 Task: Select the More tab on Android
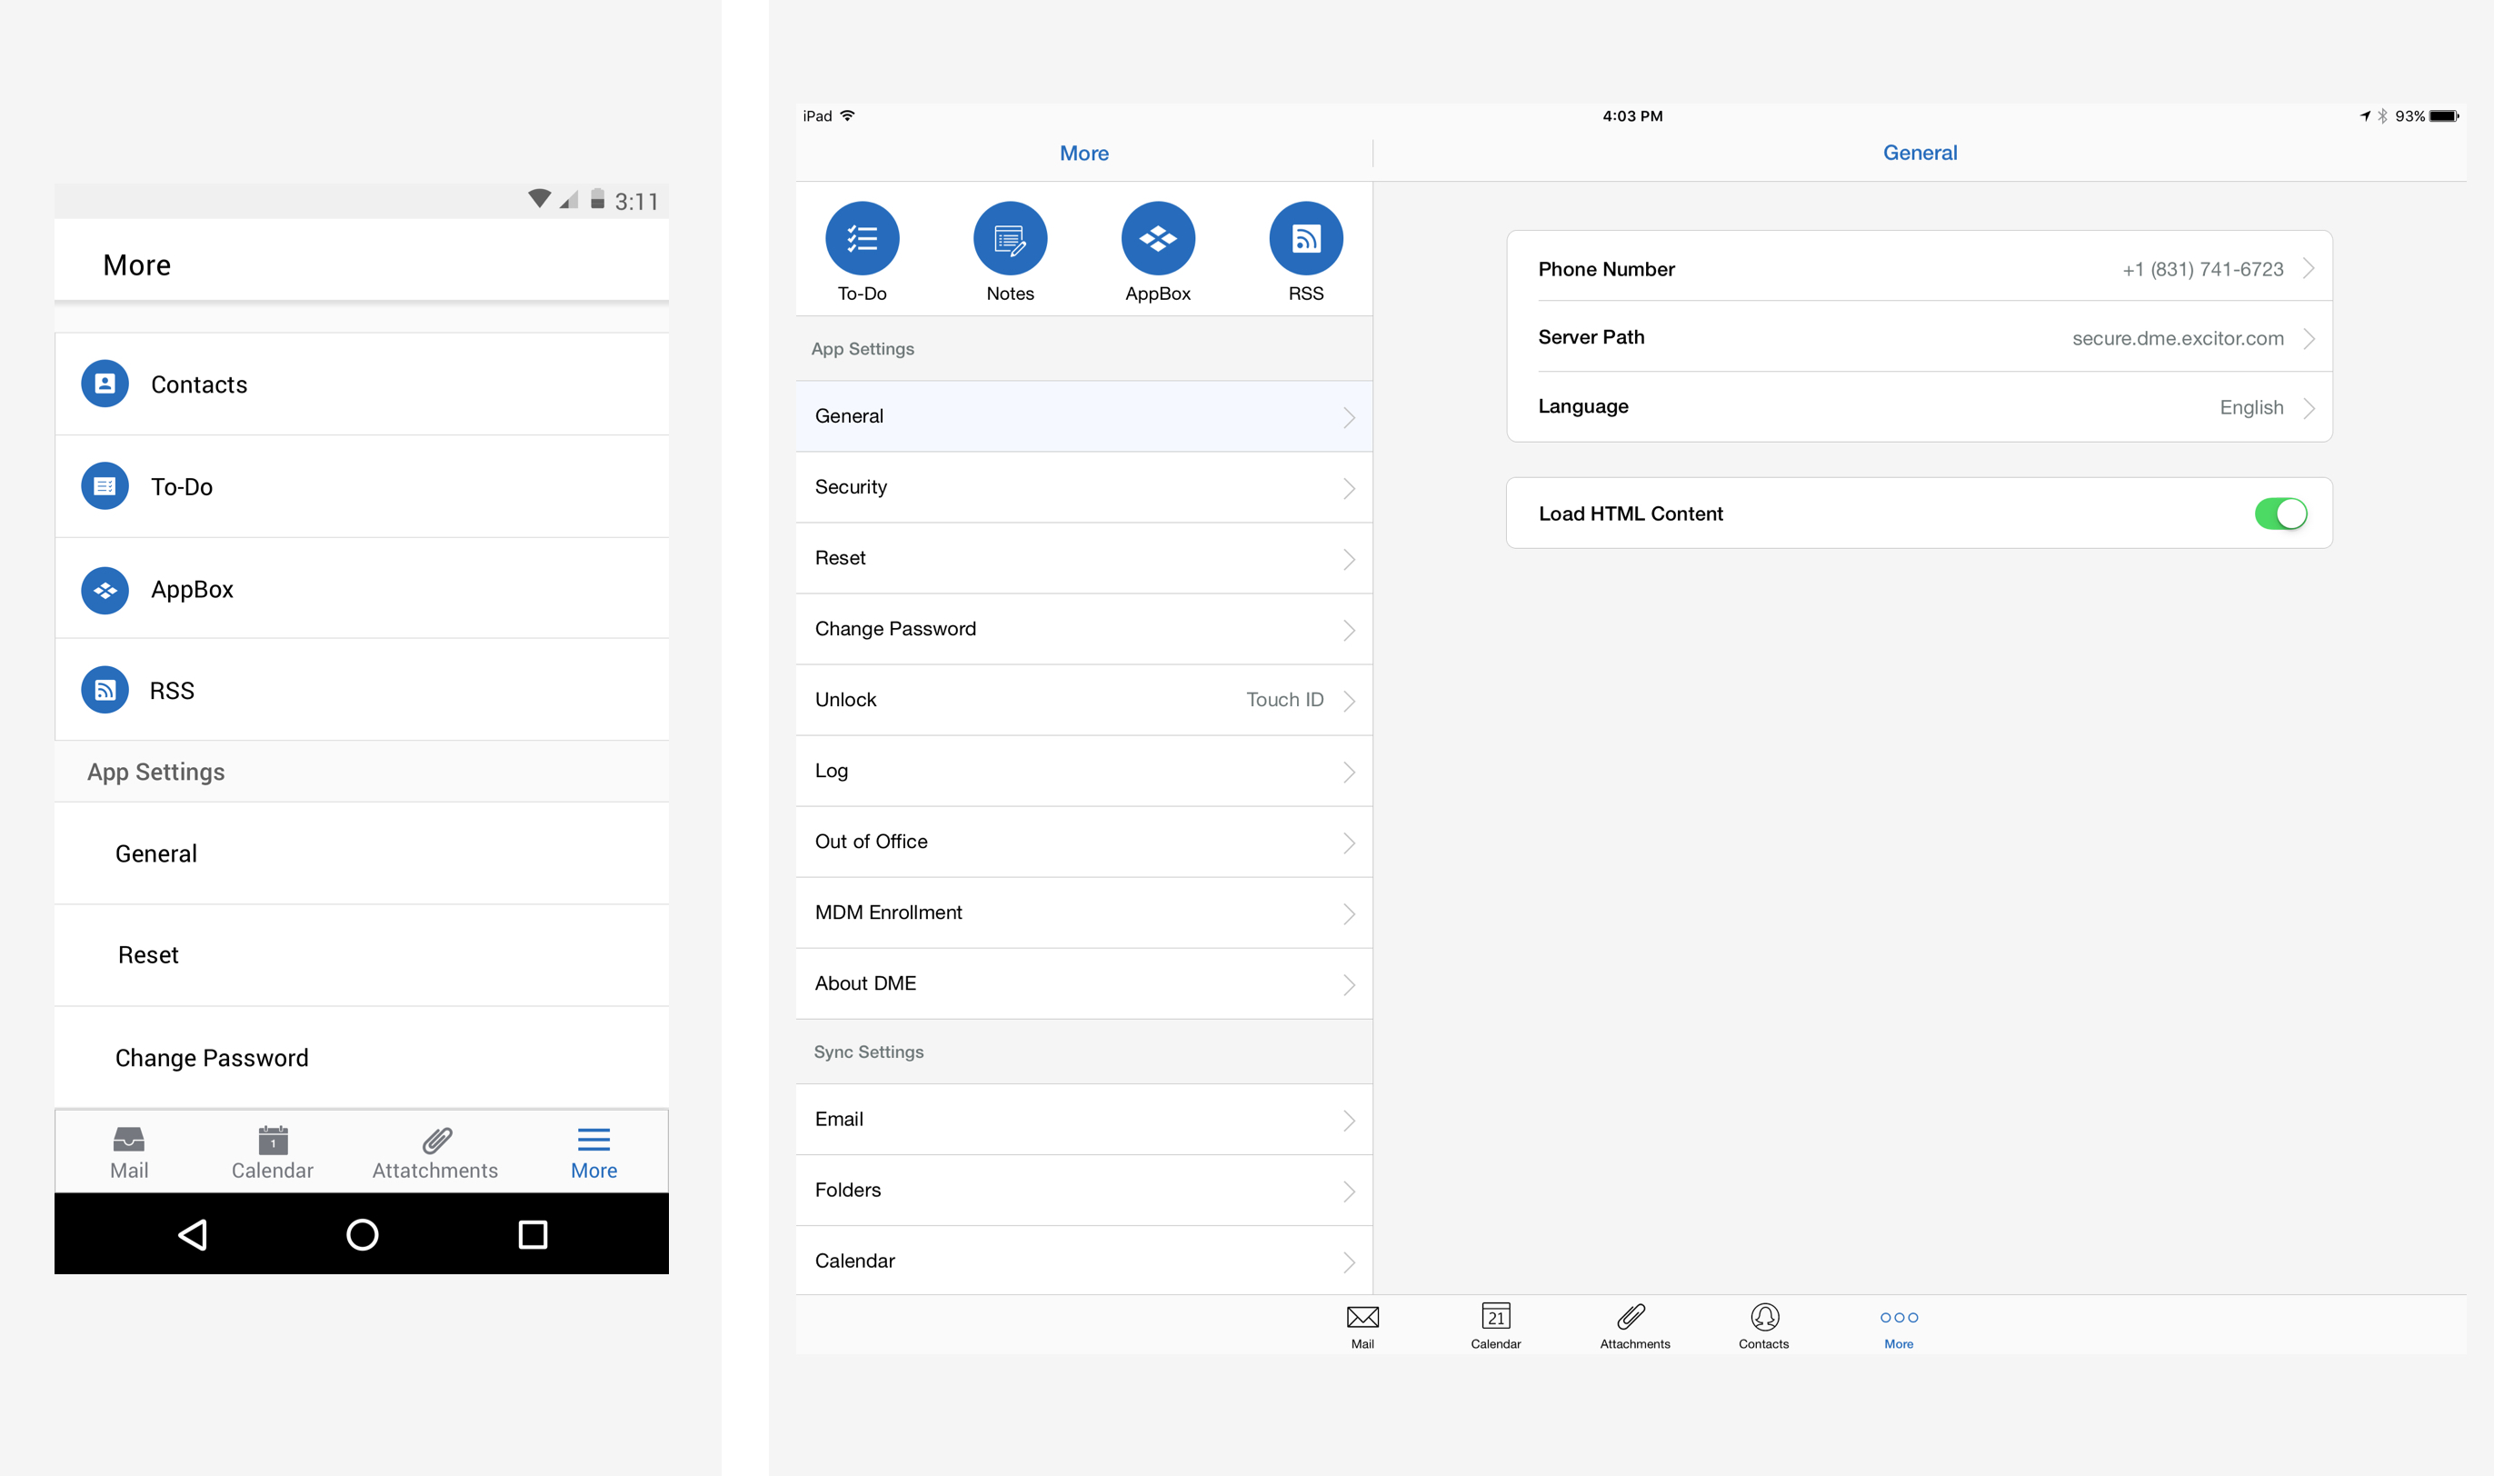[x=594, y=1152]
